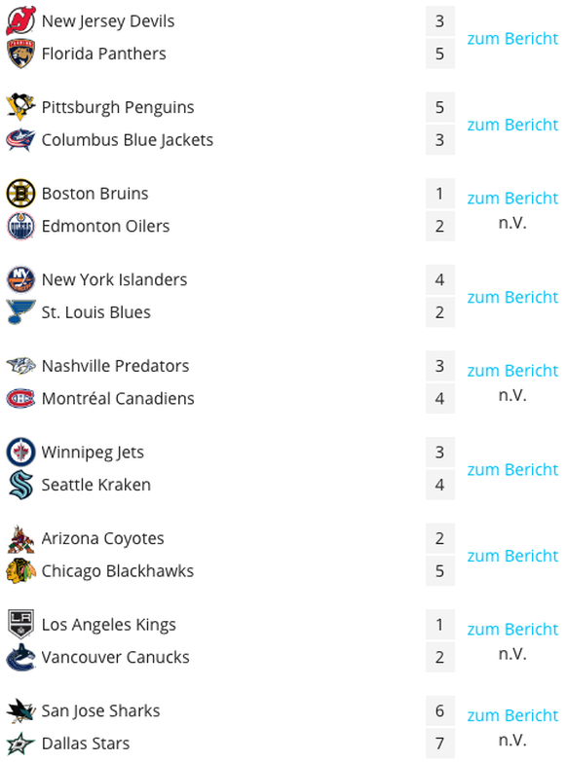Select the St. Louis Blues note logo
The width and height of the screenshot is (567, 762).
point(20,312)
